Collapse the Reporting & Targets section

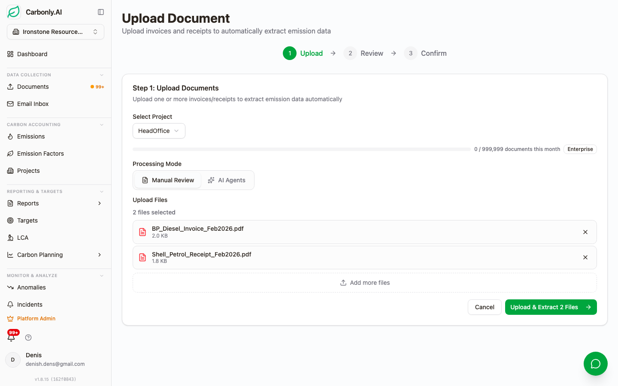pos(102,191)
